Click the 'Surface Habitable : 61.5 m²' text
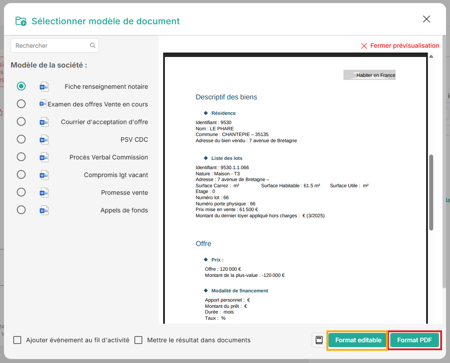 pyautogui.click(x=290, y=186)
